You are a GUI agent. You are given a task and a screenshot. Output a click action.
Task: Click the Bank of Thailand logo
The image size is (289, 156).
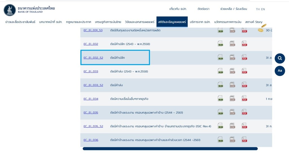click(10, 10)
